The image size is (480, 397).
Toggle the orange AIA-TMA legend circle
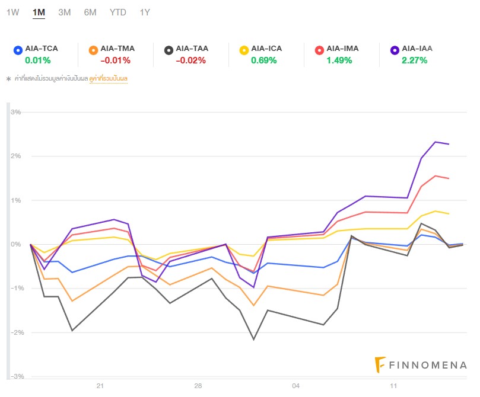(x=93, y=50)
